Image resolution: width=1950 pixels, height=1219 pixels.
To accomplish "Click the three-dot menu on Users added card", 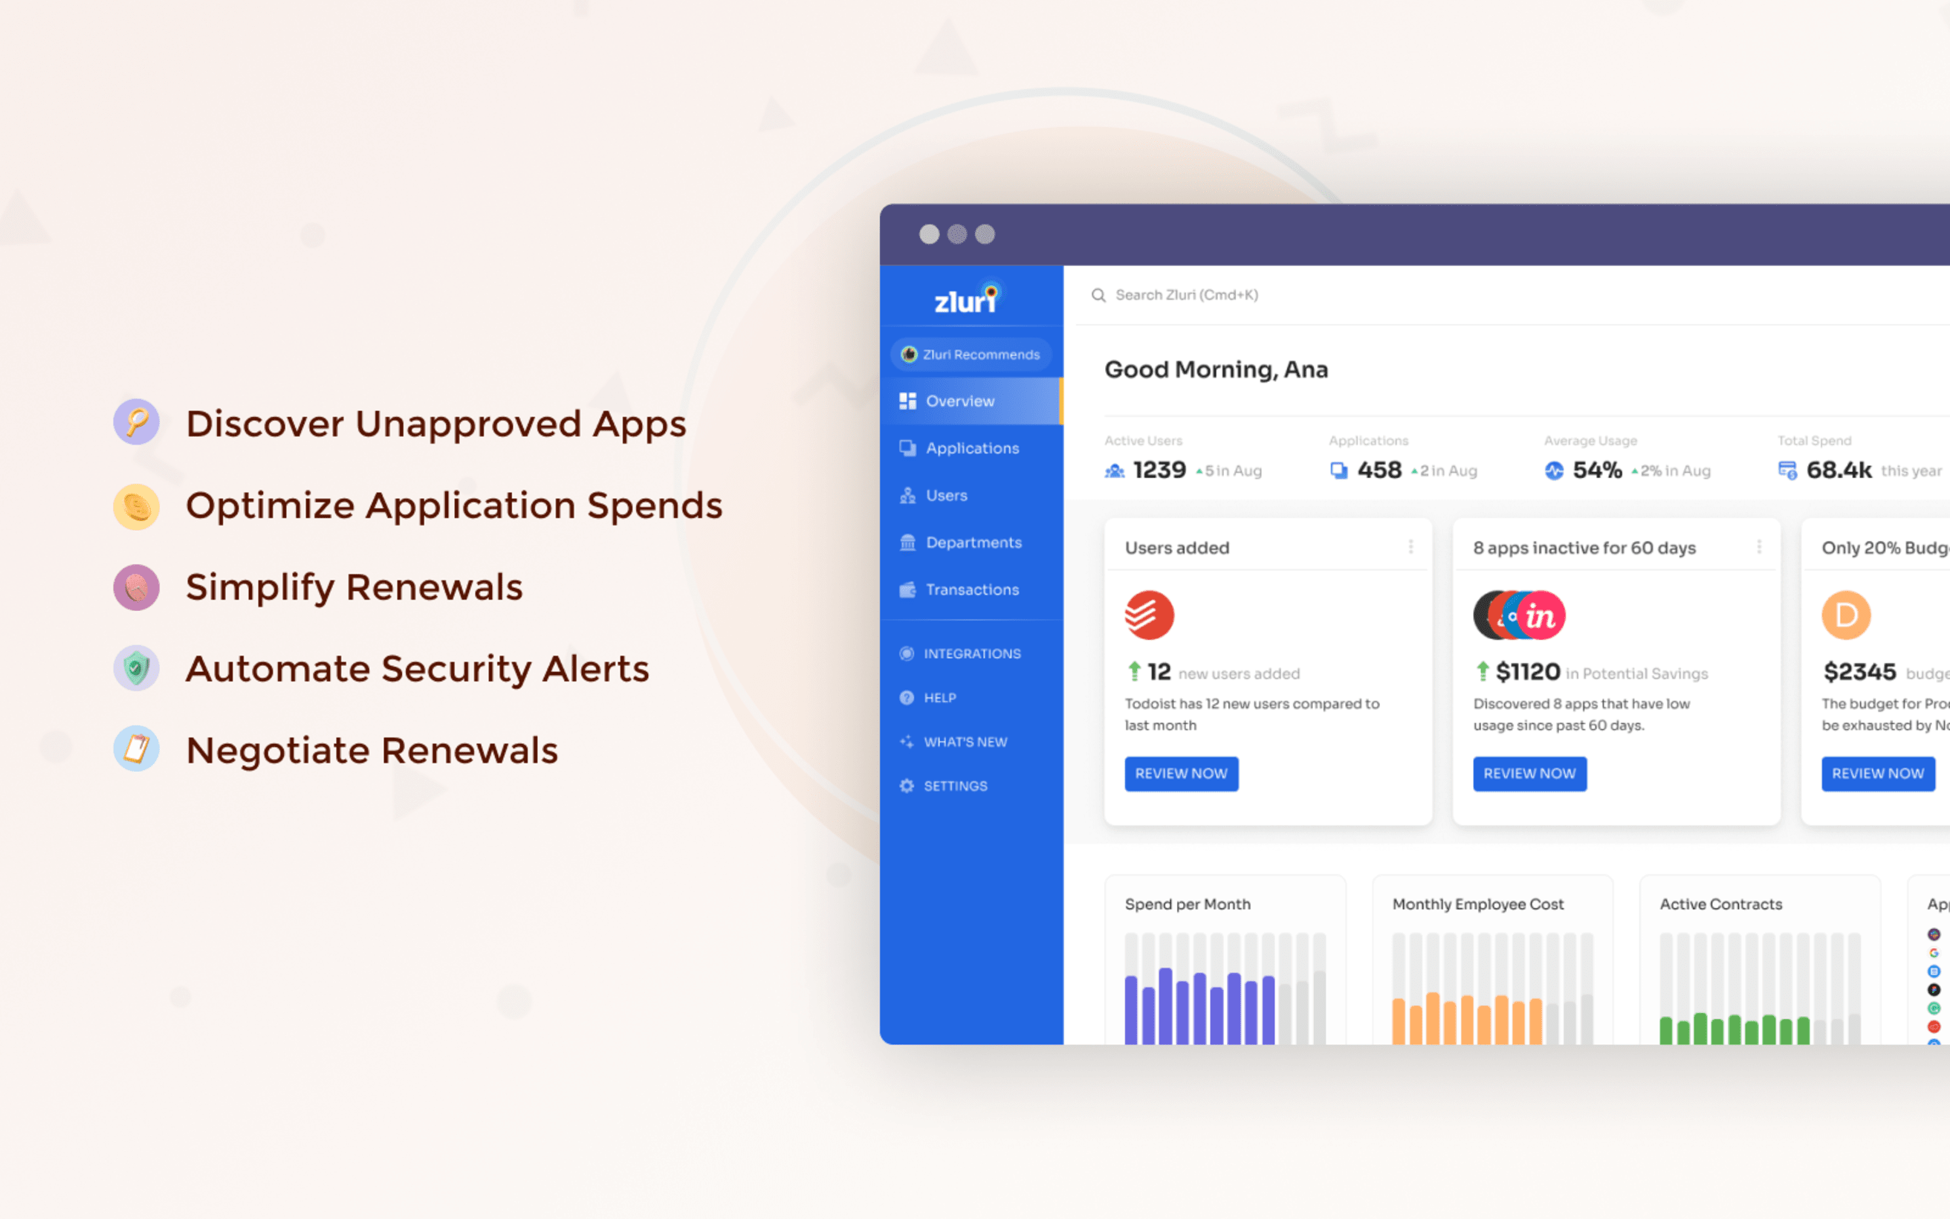I will 1411,546.
